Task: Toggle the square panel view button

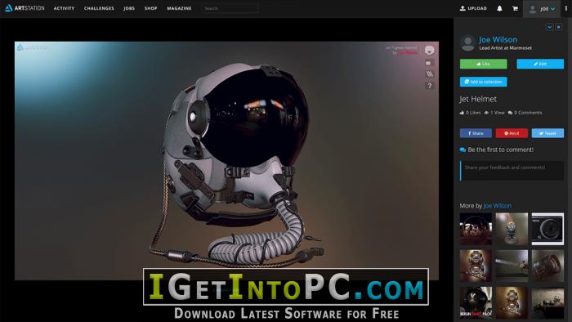Action: [558, 27]
